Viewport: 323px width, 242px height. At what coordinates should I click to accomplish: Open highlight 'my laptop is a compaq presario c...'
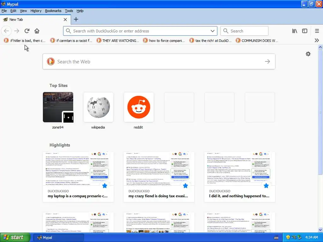click(78, 177)
